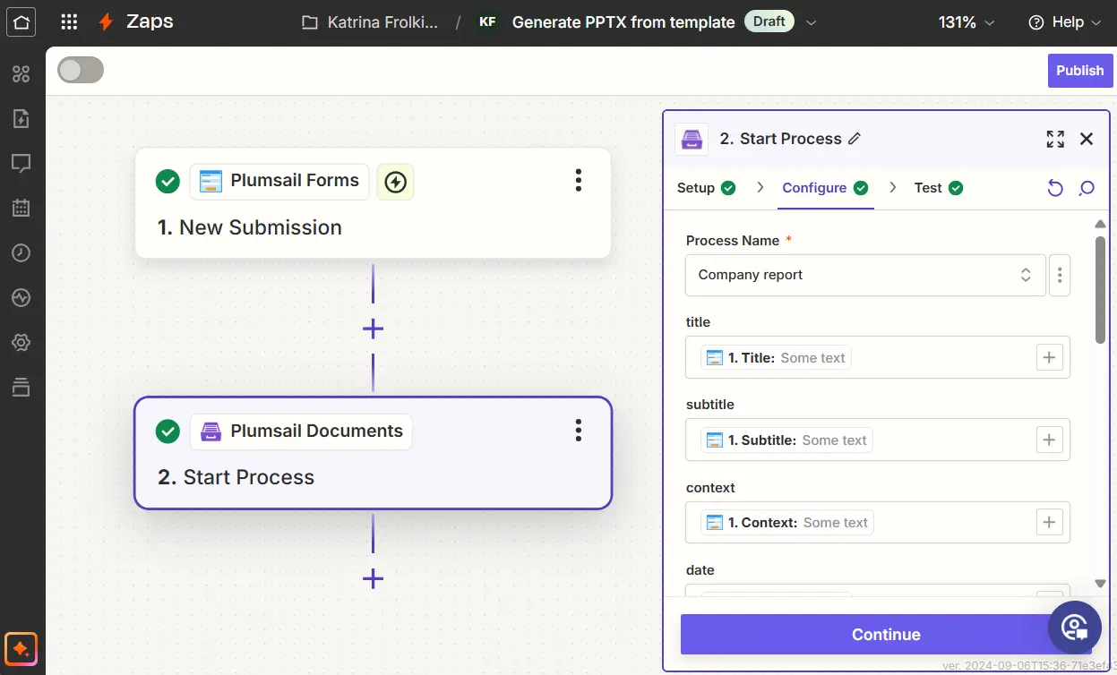Click the search icon in panel
Viewport: 1117px width, 675px height.
coord(1087,188)
